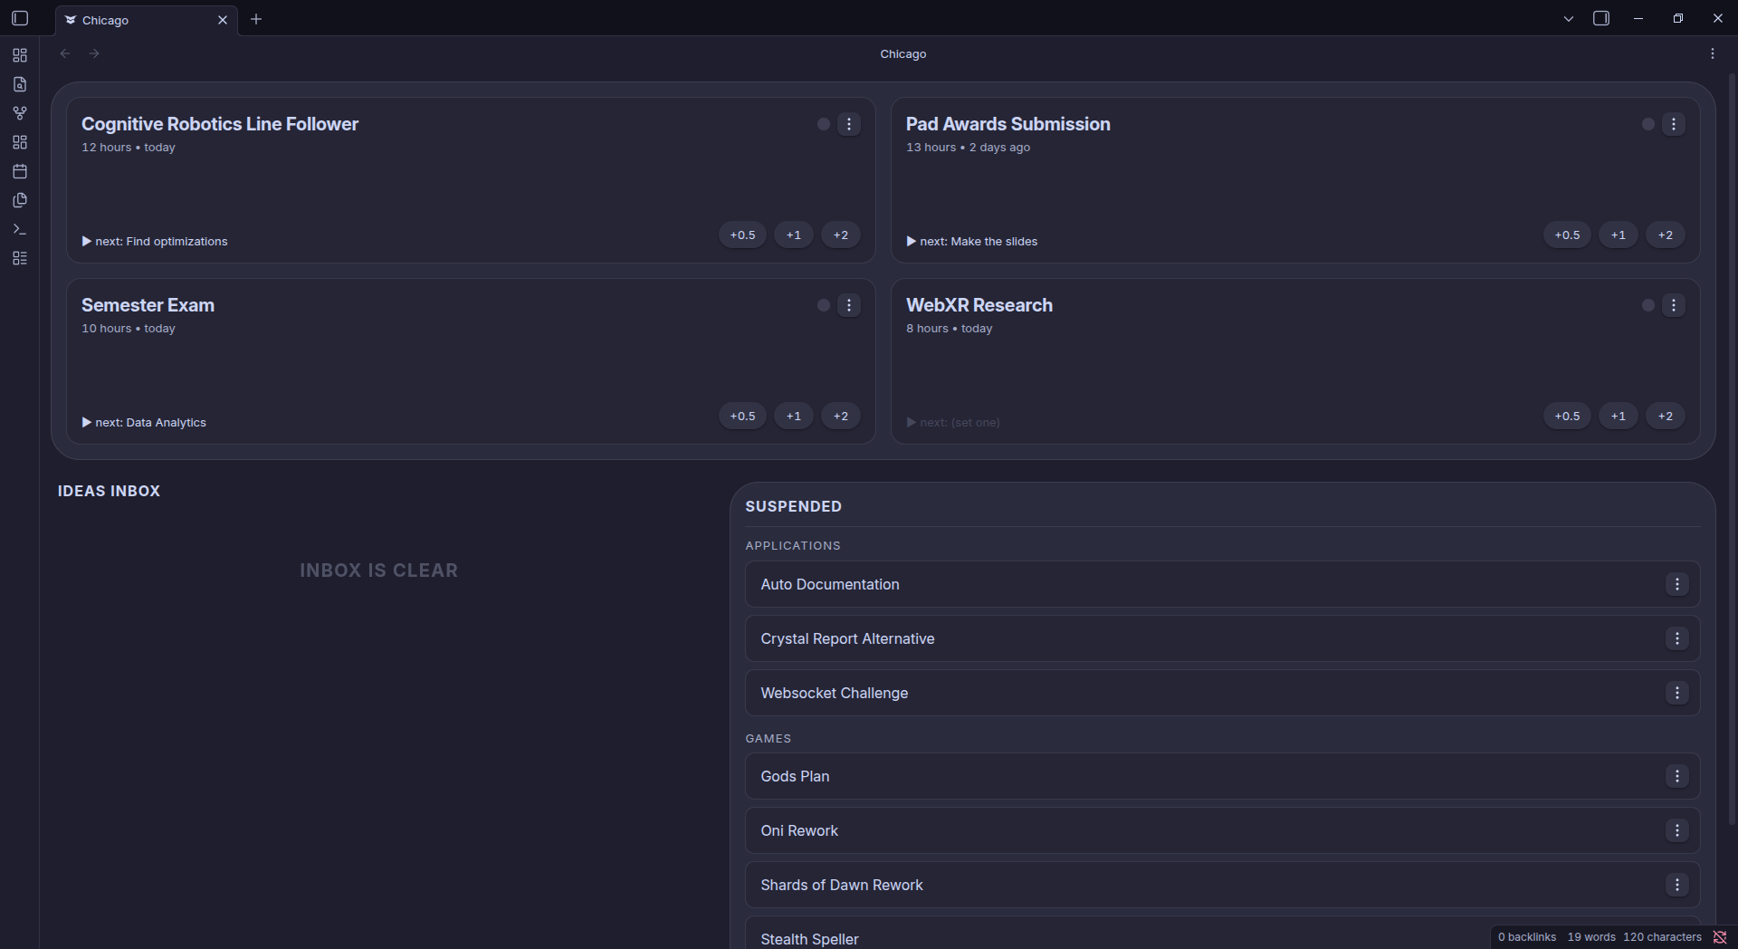Image resolution: width=1738 pixels, height=949 pixels.
Task: Open options for Gods Plan
Action: tap(1677, 776)
